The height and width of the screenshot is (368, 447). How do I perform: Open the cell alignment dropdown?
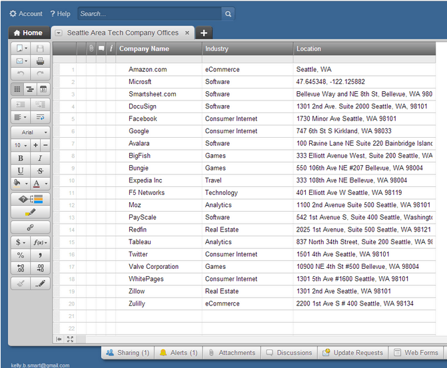21,117
